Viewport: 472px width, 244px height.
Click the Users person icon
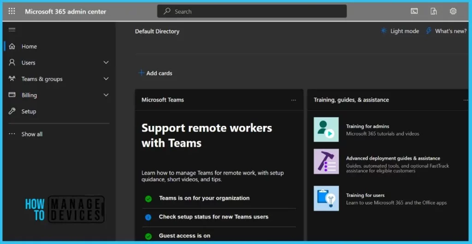[x=12, y=63]
